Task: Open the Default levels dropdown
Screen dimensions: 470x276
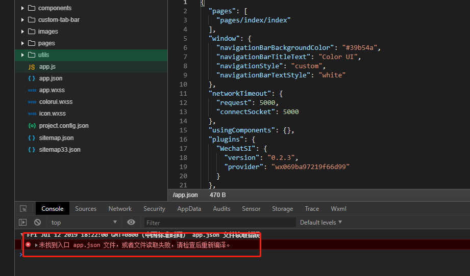Action: point(320,222)
